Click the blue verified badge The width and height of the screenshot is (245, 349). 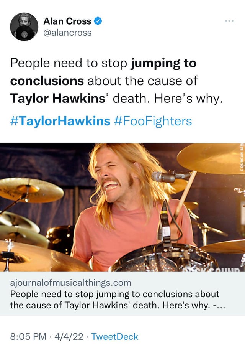click(x=98, y=21)
